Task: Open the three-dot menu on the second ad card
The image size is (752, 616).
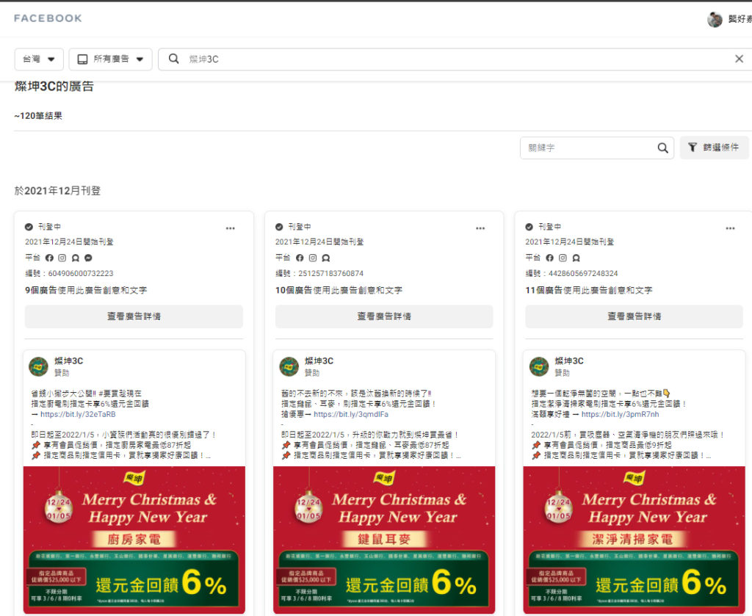Action: (480, 228)
